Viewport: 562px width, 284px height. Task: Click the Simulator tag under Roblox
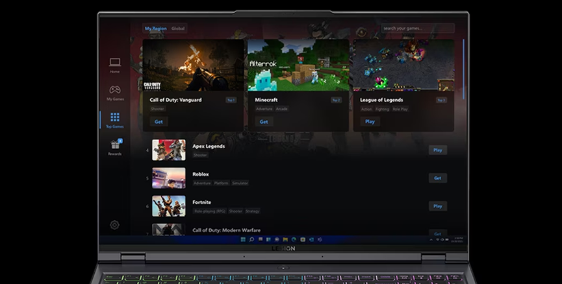240,183
